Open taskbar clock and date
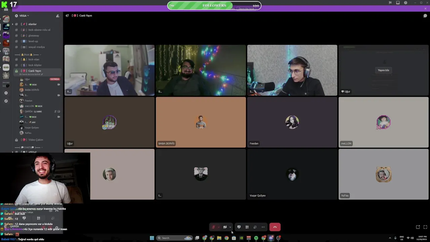This screenshot has height=242, width=430. [x=422, y=238]
